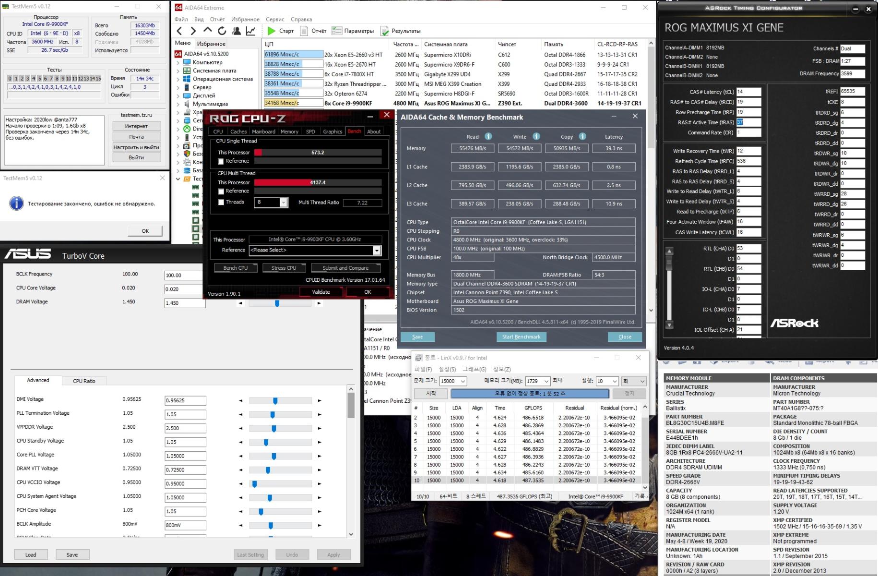Switch to the Memory tab in CPU-Z
The width and height of the screenshot is (878, 576).
pyautogui.click(x=289, y=132)
